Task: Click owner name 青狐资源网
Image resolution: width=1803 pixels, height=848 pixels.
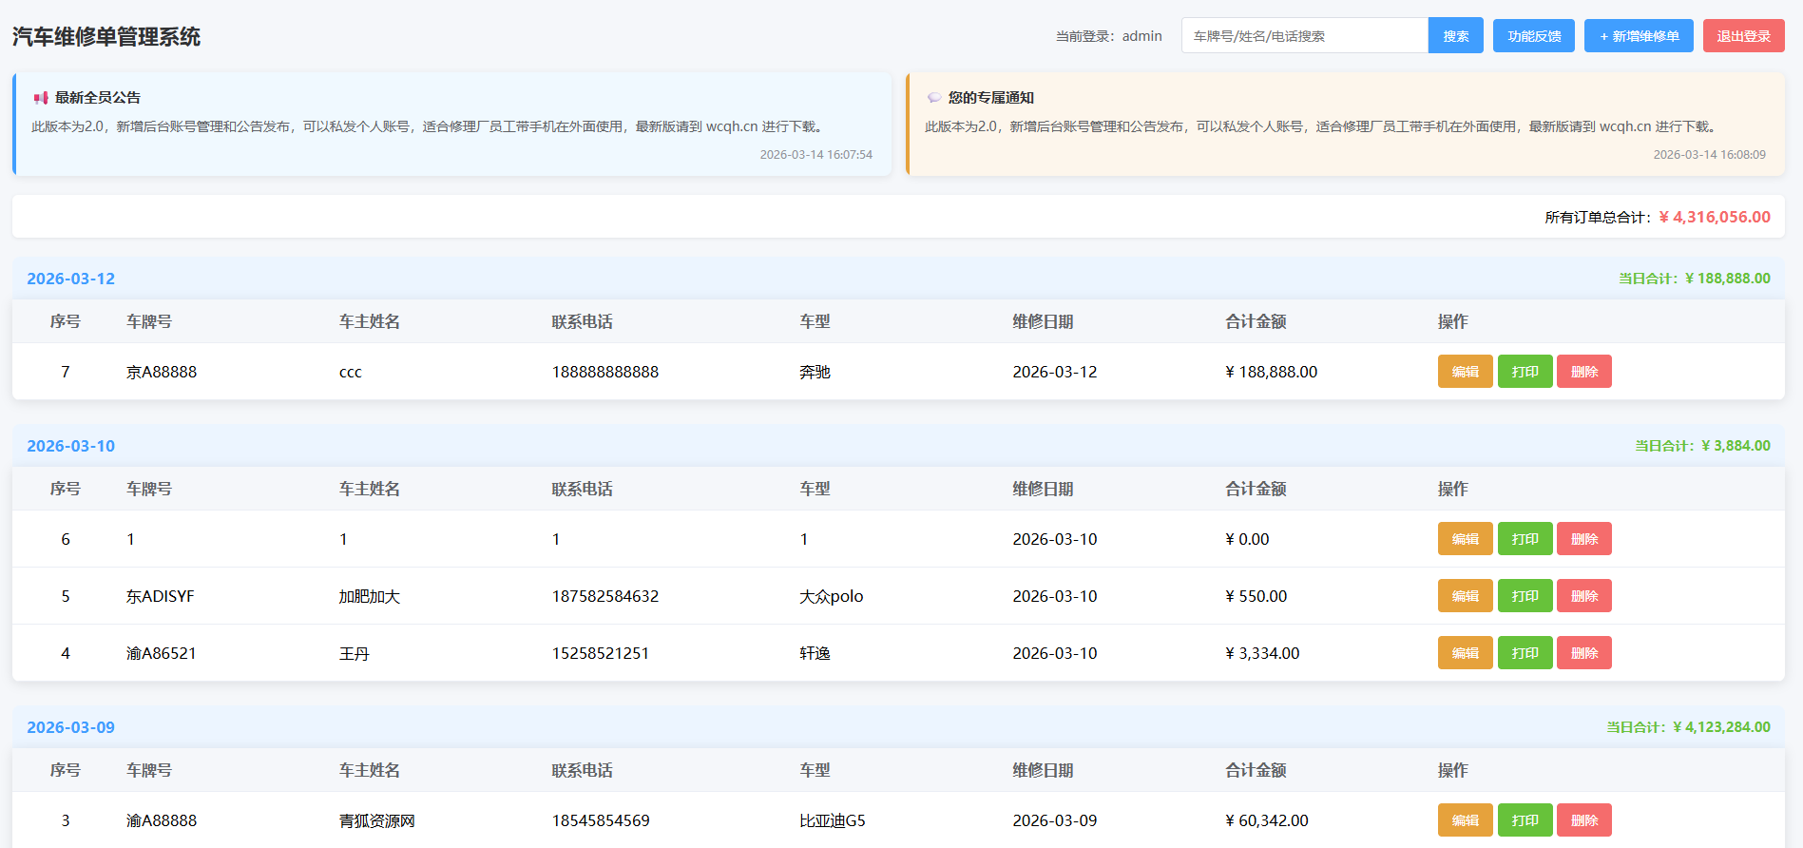Action: pyautogui.click(x=377, y=820)
